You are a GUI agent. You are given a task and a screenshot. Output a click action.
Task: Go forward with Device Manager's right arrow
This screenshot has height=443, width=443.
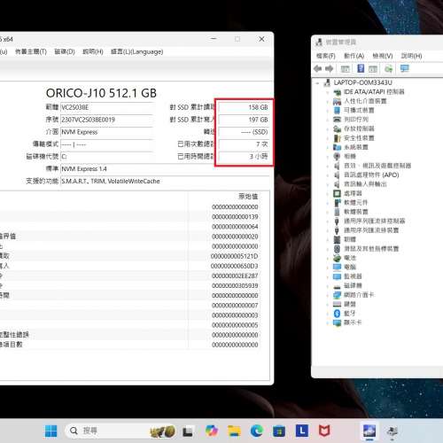coord(329,69)
